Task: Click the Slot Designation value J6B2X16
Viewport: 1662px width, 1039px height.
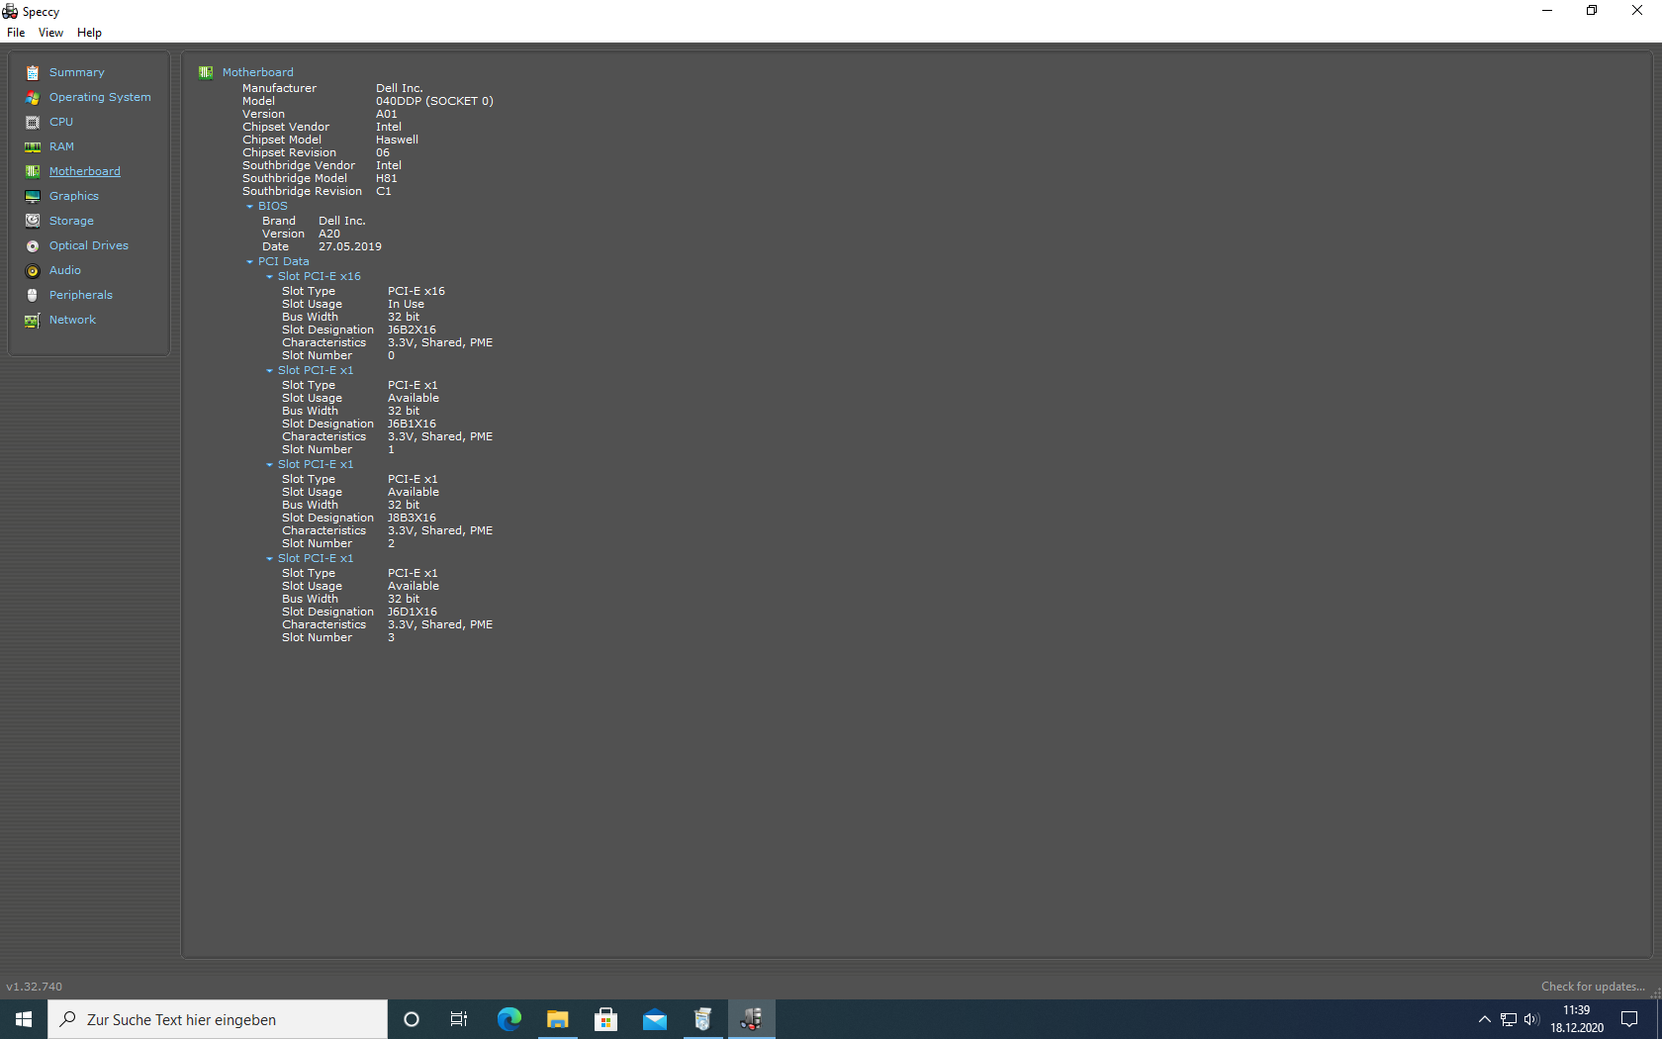Action: pyautogui.click(x=412, y=330)
